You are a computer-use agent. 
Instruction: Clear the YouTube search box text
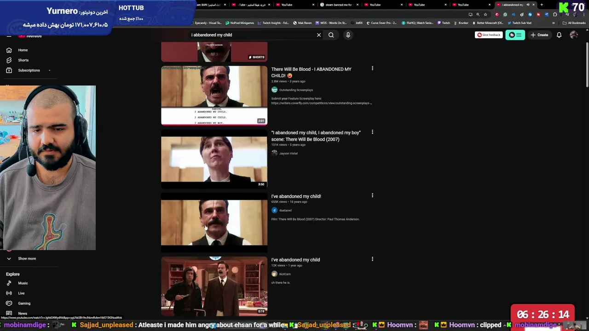click(x=319, y=35)
